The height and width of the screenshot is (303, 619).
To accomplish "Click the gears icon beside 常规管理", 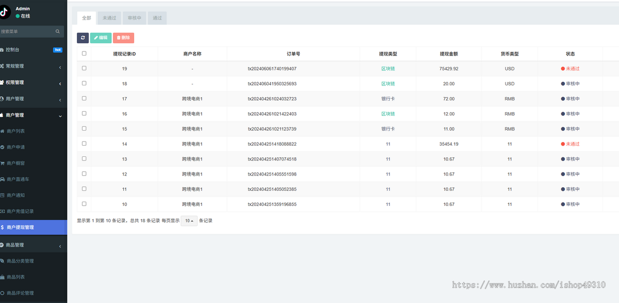I will 2,66.
